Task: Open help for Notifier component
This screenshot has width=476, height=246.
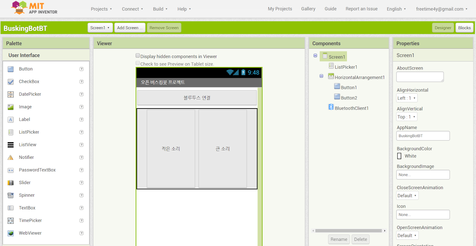Action: pos(82,157)
